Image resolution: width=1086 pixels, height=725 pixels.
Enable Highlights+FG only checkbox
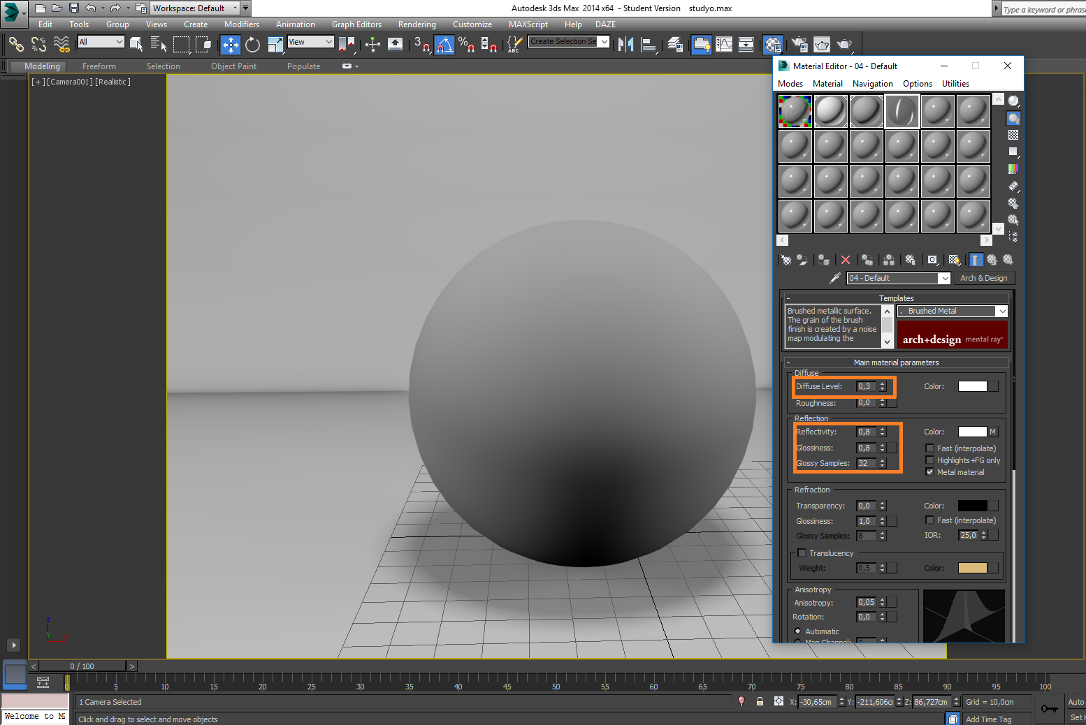pyautogui.click(x=929, y=460)
